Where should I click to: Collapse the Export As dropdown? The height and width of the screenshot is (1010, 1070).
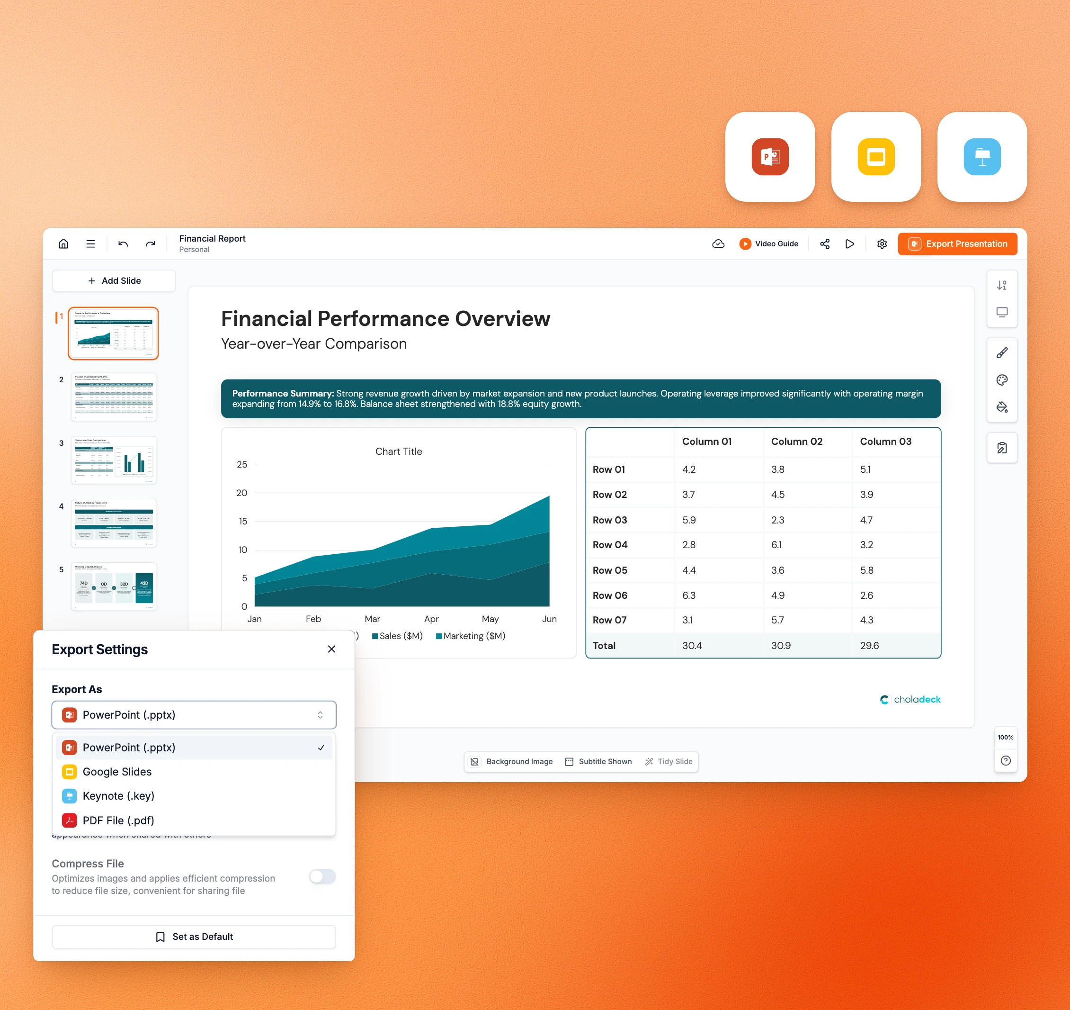194,715
